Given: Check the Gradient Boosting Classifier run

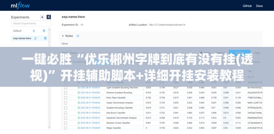Looking at the screenshot, I should pos(66,108).
